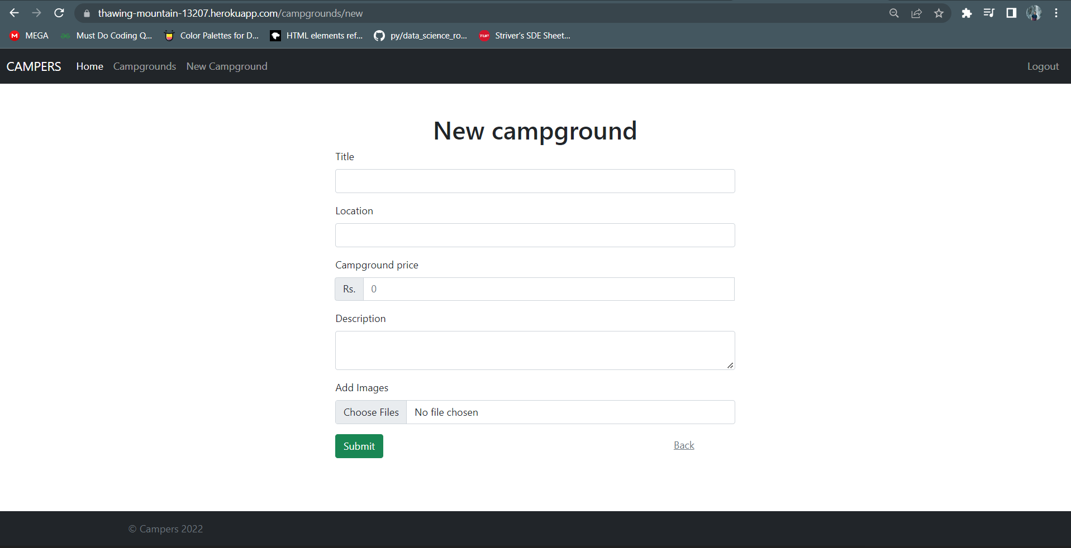Click the side panel icon
The image size is (1071, 548).
(x=1011, y=13)
